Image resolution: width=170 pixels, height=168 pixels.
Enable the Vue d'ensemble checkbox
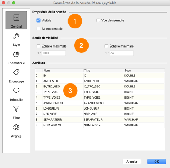point(98,20)
